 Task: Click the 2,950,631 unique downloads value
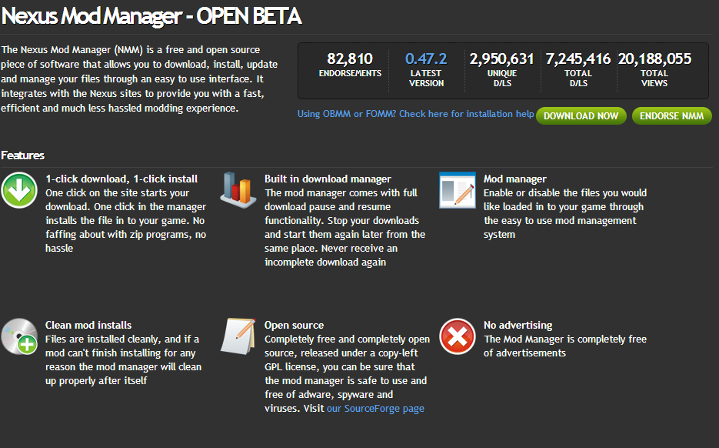coord(501,59)
